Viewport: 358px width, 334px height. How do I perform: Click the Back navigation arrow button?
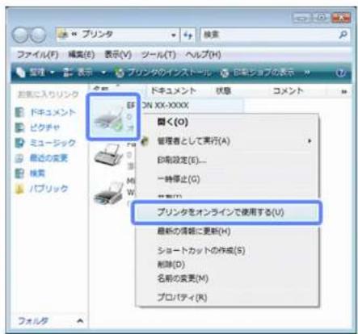point(20,35)
